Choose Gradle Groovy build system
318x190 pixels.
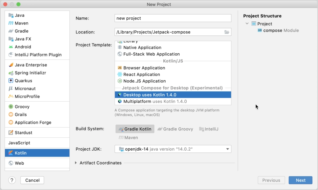tap(175, 129)
